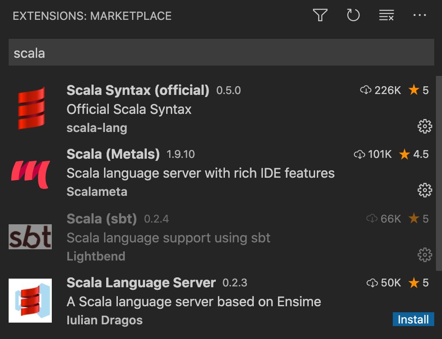The height and width of the screenshot is (339, 442).
Task: Clear the extensions search results
Action: point(386,15)
